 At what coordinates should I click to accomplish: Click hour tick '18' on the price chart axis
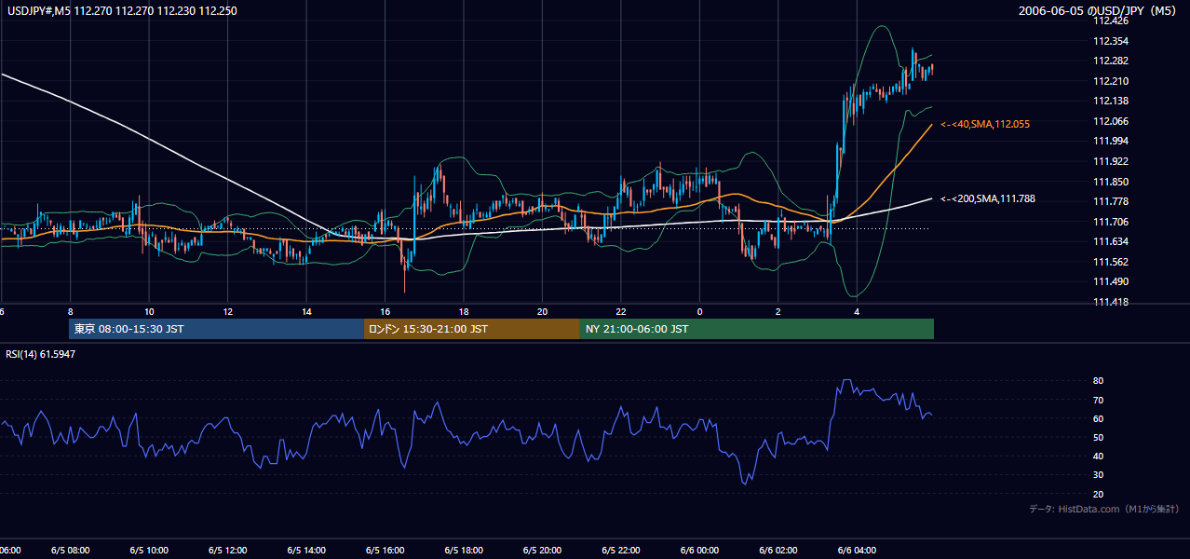464,311
